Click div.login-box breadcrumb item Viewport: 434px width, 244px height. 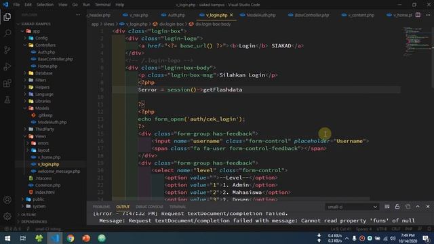(171, 24)
